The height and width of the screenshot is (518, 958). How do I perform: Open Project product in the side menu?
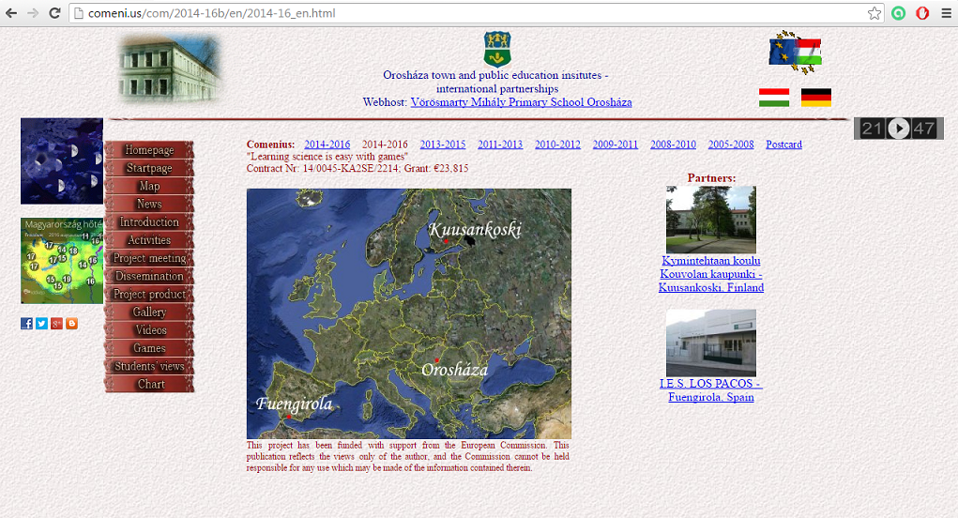[x=150, y=294]
